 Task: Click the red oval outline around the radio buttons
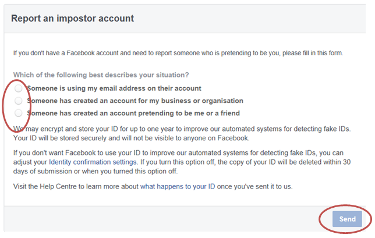point(5,105)
